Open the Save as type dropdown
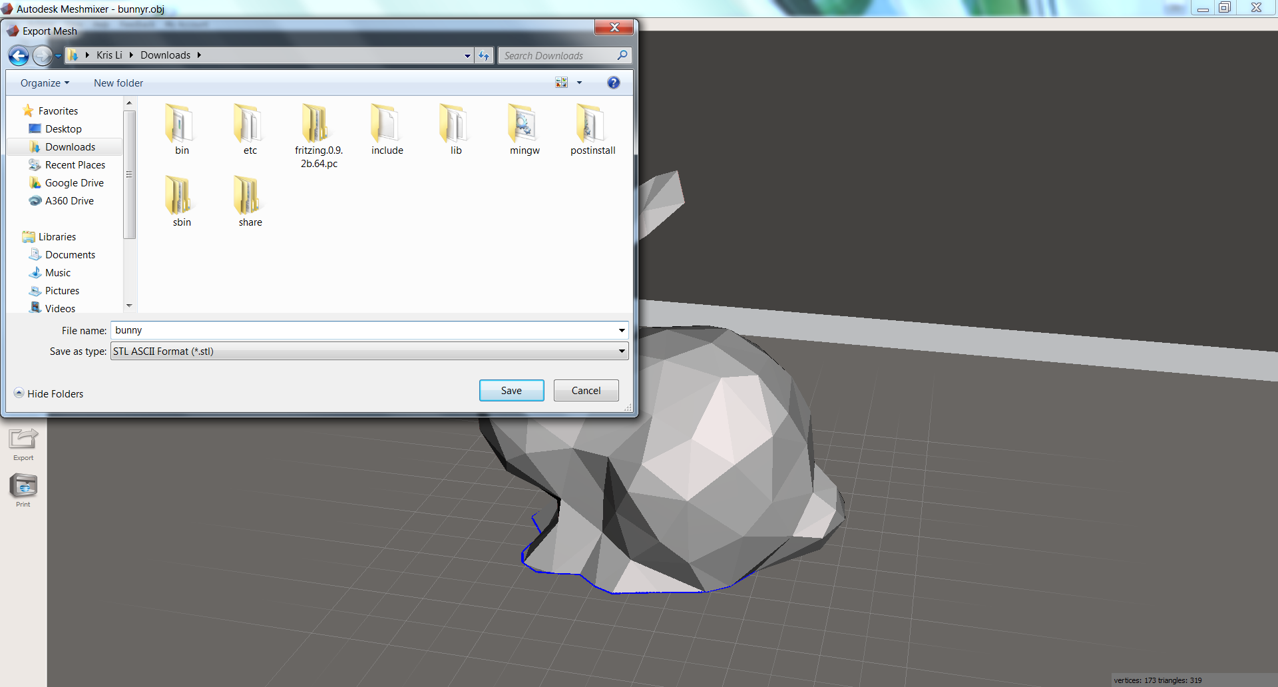Image resolution: width=1278 pixels, height=687 pixels. click(620, 351)
